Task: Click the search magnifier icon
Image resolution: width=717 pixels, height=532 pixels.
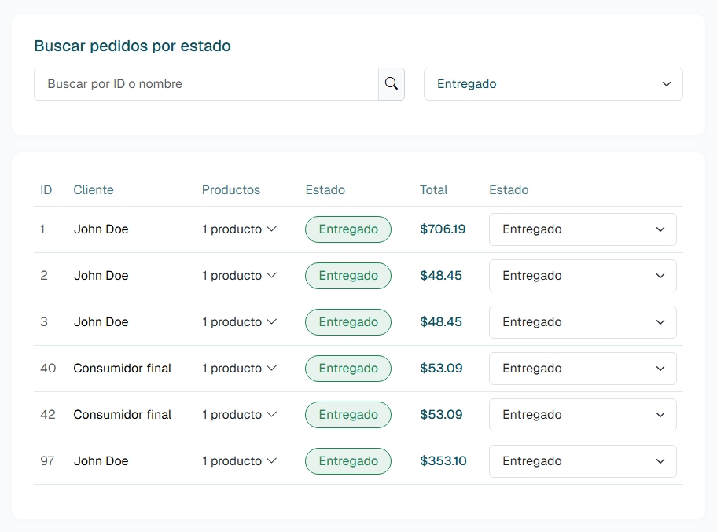Action: coord(392,83)
